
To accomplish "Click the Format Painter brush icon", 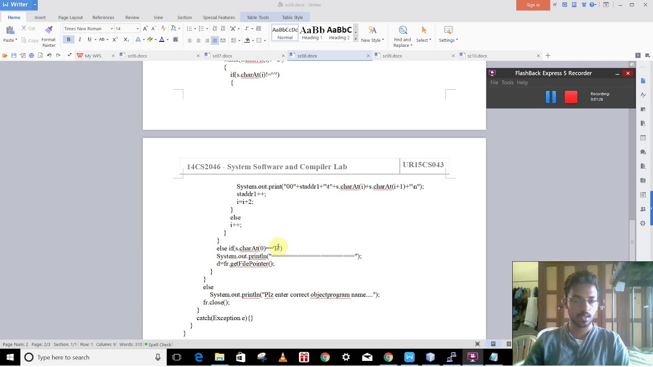I will coord(48,30).
